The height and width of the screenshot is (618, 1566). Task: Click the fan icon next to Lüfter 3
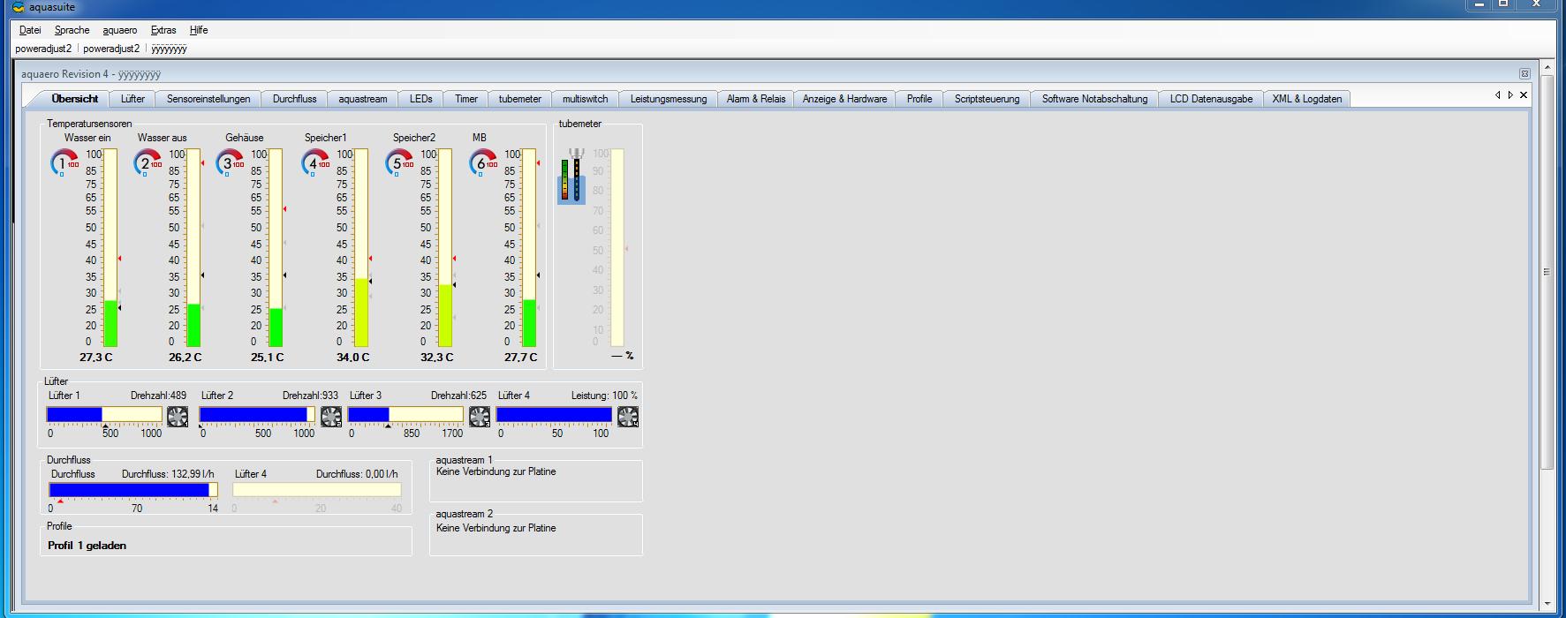point(480,416)
